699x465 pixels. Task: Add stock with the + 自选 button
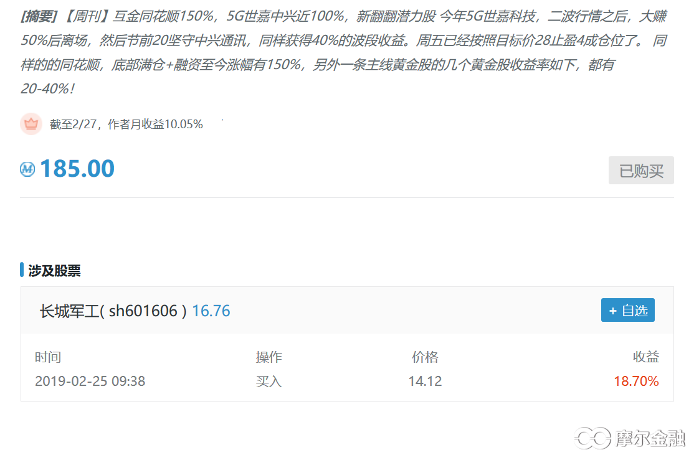pyautogui.click(x=627, y=310)
